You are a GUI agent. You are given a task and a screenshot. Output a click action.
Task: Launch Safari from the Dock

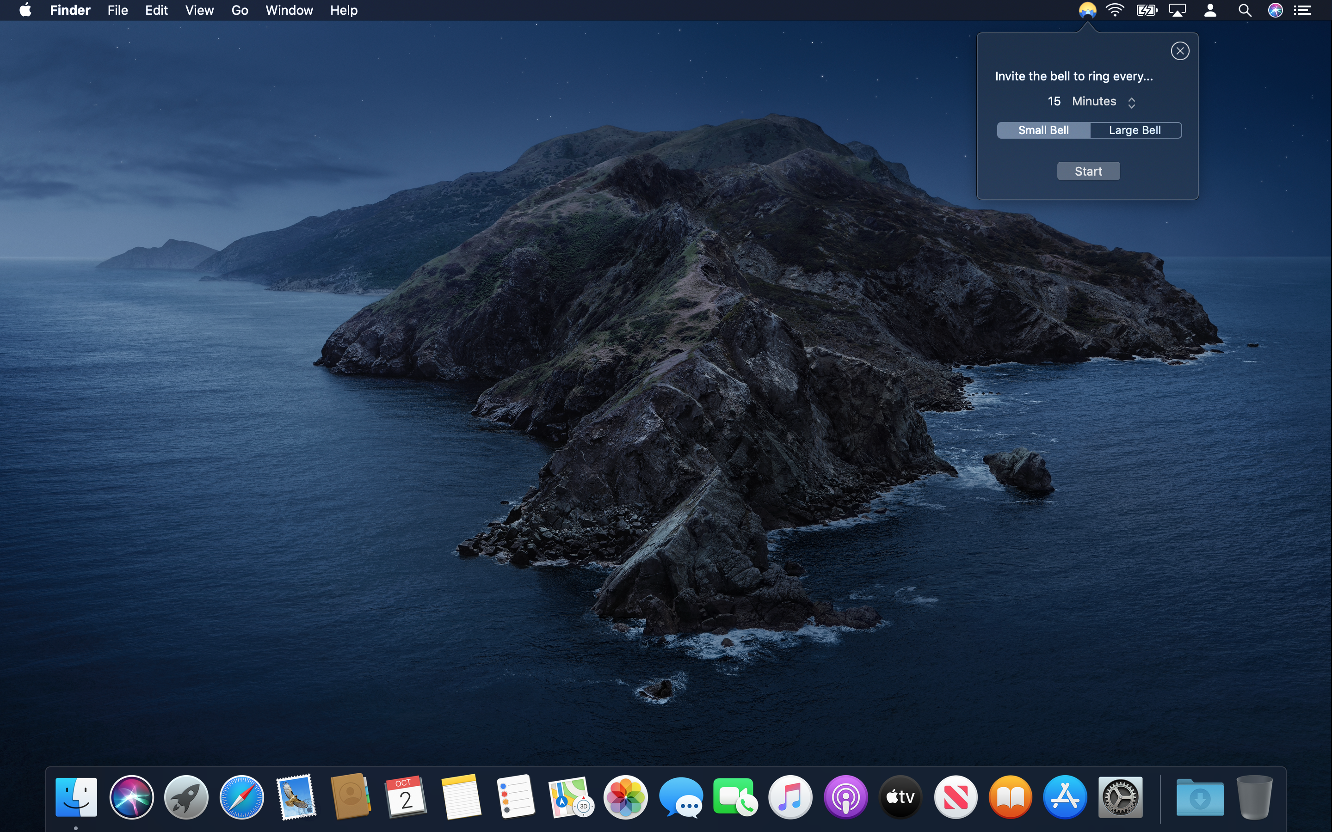click(x=241, y=796)
